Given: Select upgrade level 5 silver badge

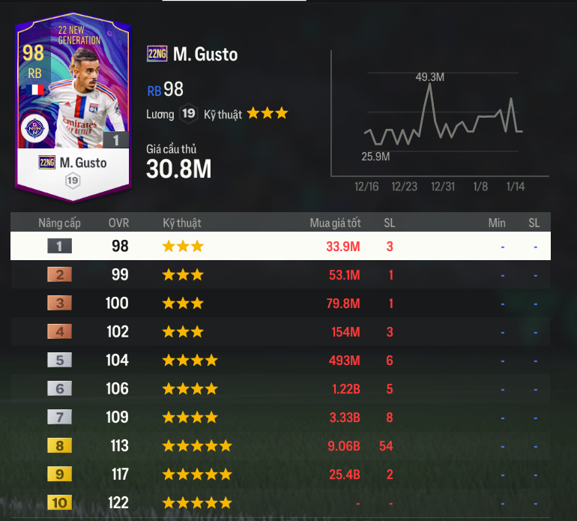Looking at the screenshot, I should pyautogui.click(x=60, y=360).
